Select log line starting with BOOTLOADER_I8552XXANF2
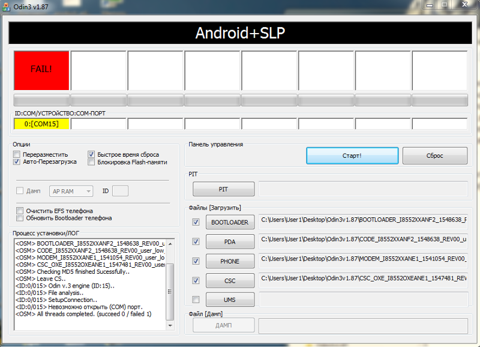Image resolution: width=480 pixels, height=347 pixels. 90,244
